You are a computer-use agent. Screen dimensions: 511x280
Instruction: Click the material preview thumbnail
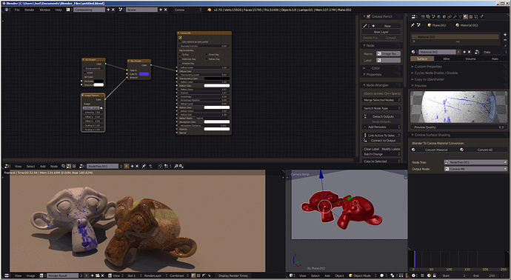[x=458, y=107]
